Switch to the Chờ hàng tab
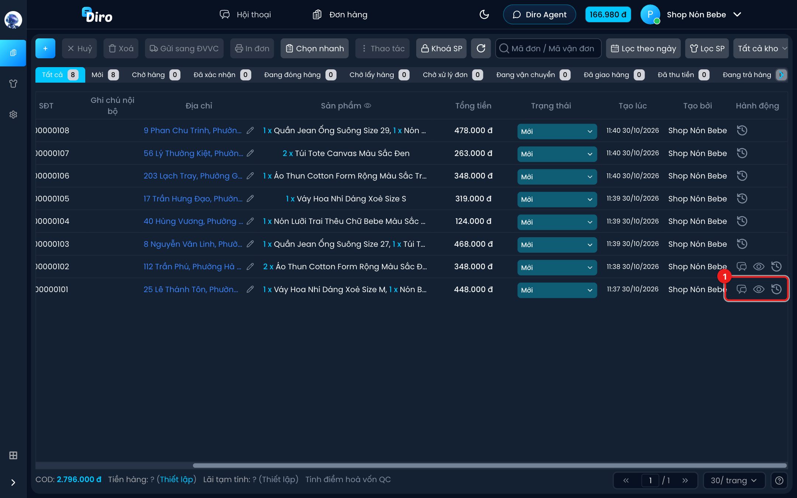Screen dimensions: 797x498 click(156, 75)
